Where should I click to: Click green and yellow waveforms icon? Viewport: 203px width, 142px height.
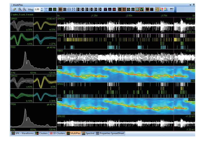[129, 9]
